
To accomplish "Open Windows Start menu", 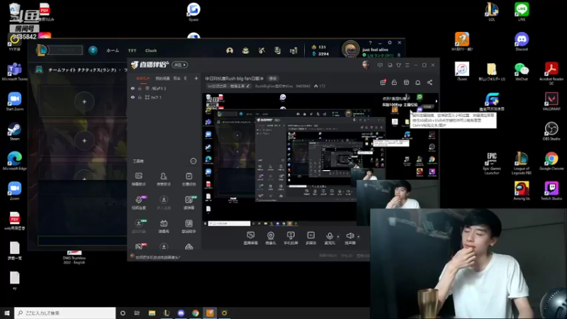I will click(x=7, y=313).
